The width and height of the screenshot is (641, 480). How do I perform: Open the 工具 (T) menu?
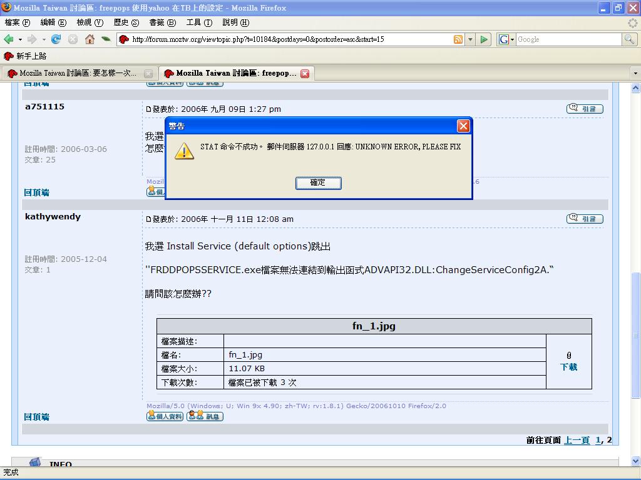click(199, 22)
